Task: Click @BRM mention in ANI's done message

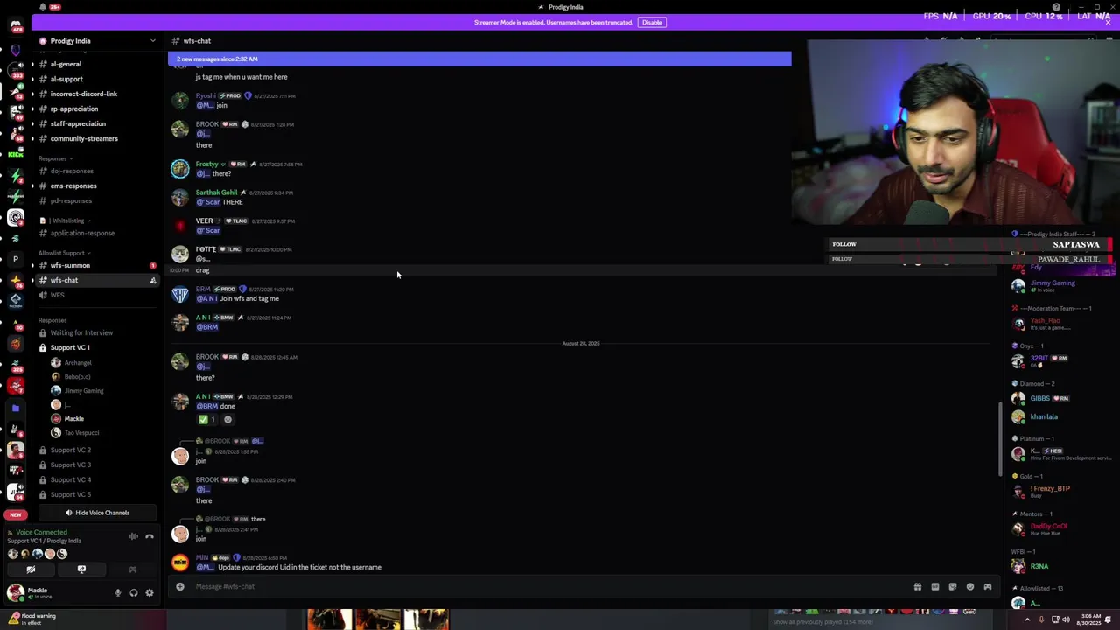Action: pyautogui.click(x=206, y=407)
